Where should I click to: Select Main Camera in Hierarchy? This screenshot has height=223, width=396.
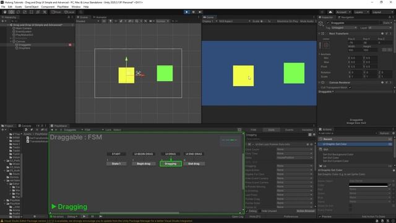point(24,28)
